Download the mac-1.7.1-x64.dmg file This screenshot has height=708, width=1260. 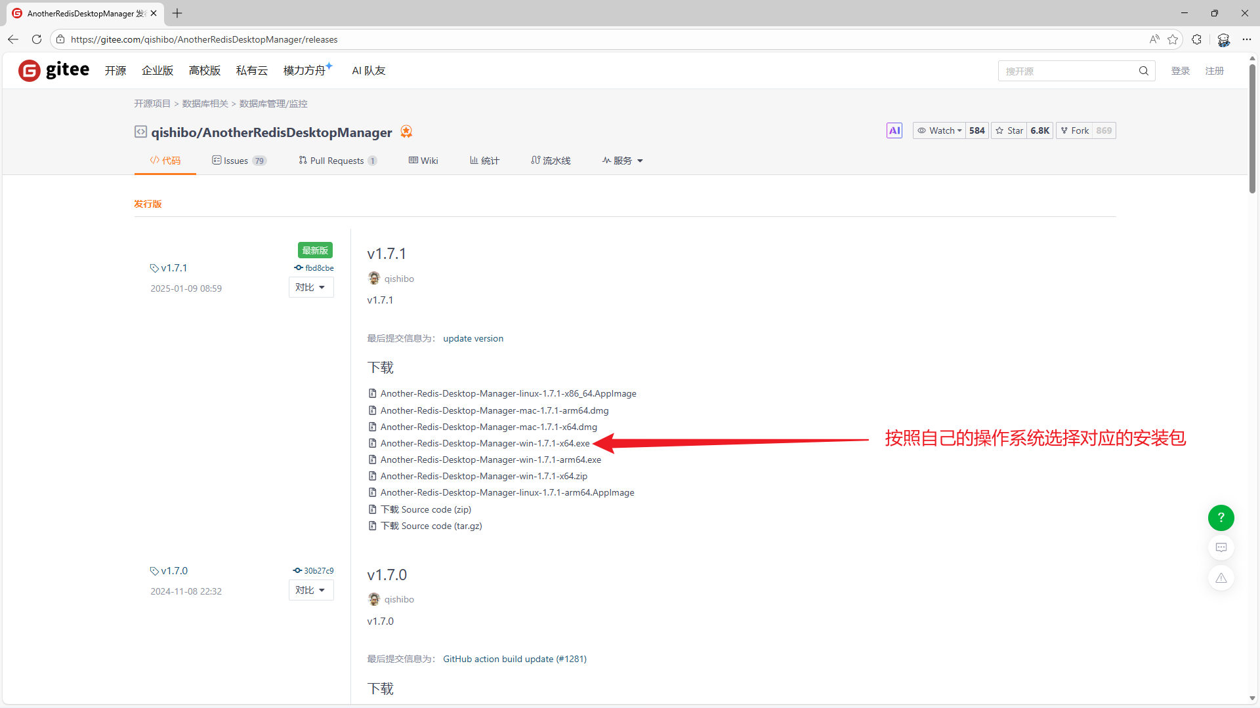click(x=489, y=427)
